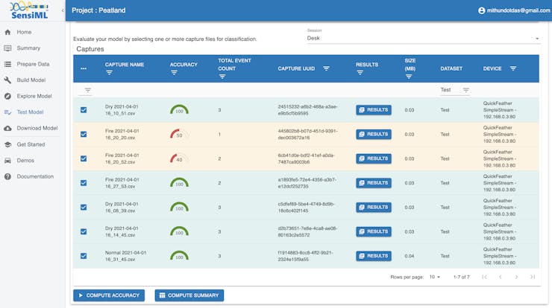
Task: Open the user account icon in header
Action: pos(482,10)
